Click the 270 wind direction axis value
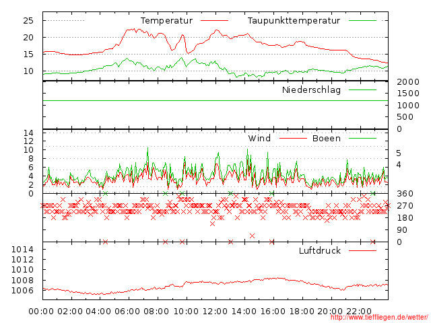Image resolution: width=431 pixels, height=323 pixels. [x=405, y=206]
